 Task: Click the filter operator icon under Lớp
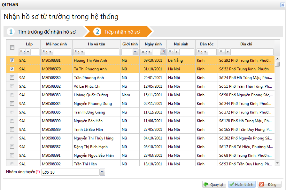coord(25,52)
